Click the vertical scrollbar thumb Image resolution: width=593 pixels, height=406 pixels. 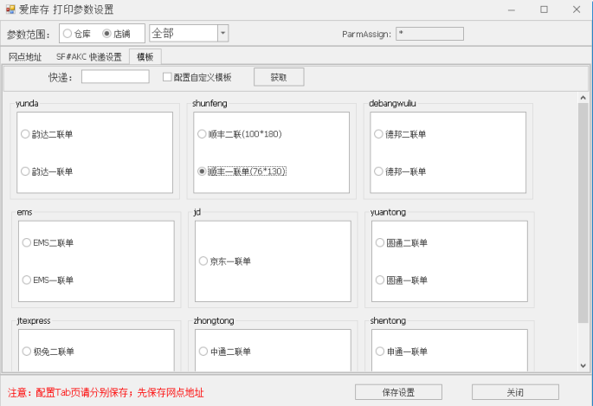pyautogui.click(x=583, y=213)
